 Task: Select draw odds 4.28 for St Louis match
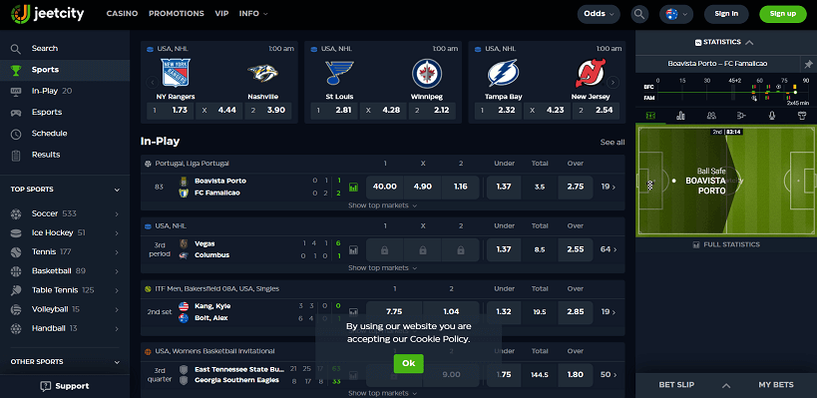point(383,111)
